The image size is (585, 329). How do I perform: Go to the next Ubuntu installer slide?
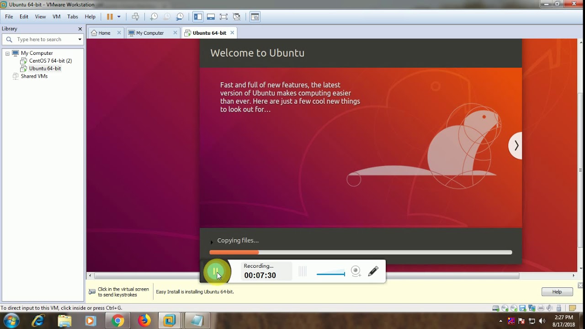516,146
